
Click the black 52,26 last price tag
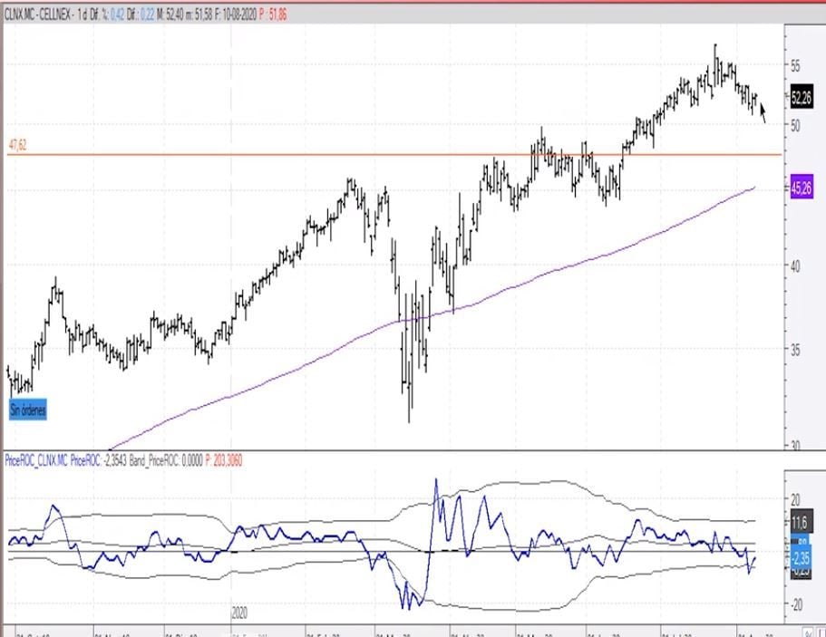coord(802,97)
